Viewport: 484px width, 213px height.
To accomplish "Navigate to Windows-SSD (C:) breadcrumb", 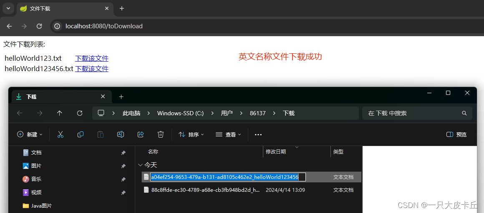I will click(180, 113).
